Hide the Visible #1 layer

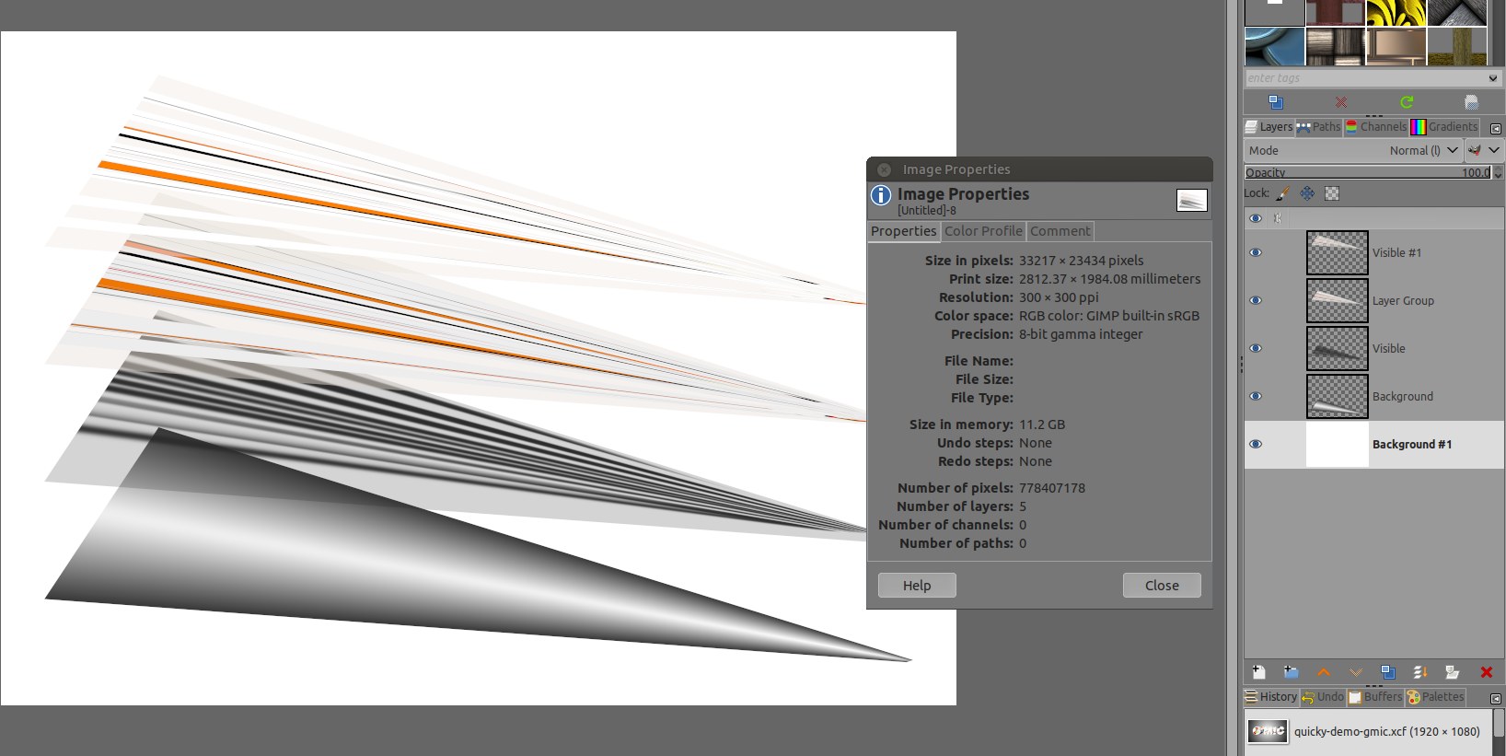point(1256,253)
